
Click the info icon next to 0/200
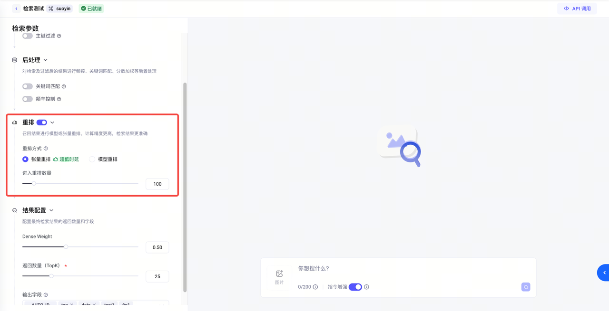pos(315,287)
